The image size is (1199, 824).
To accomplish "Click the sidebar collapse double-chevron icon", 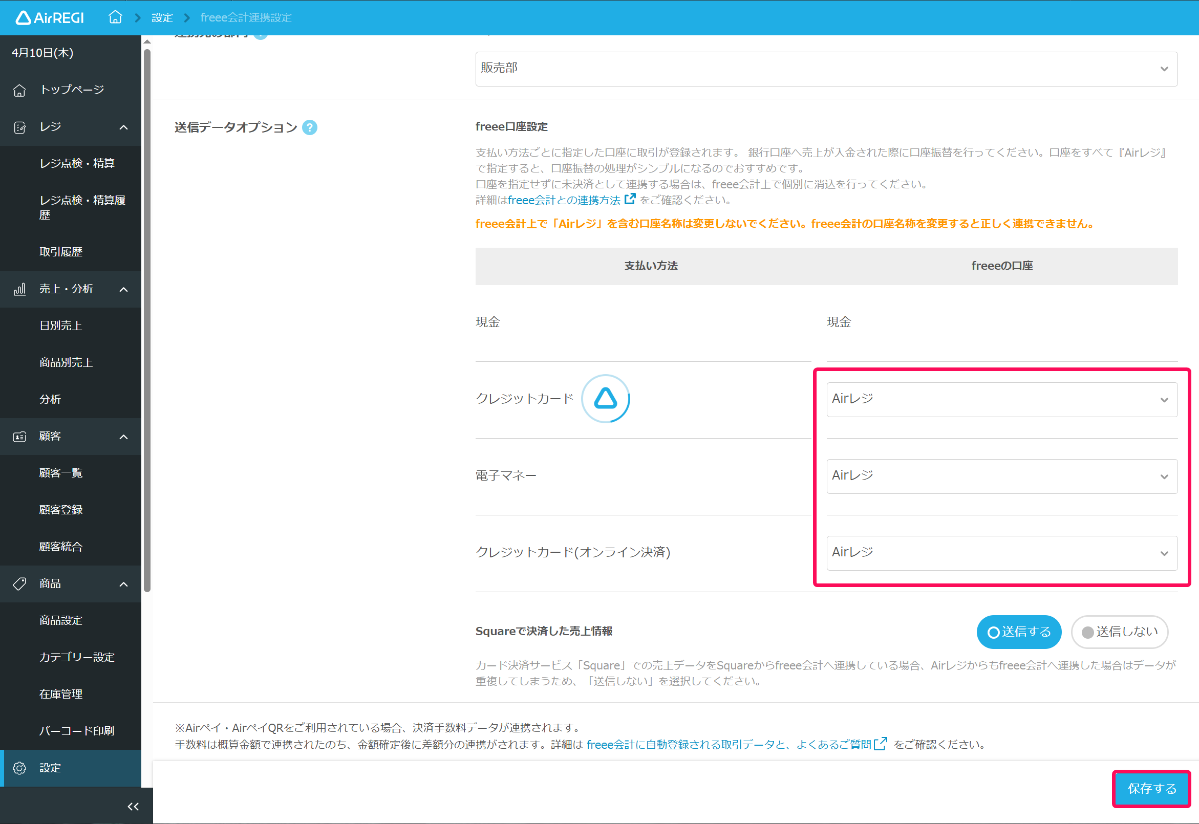I will [133, 807].
